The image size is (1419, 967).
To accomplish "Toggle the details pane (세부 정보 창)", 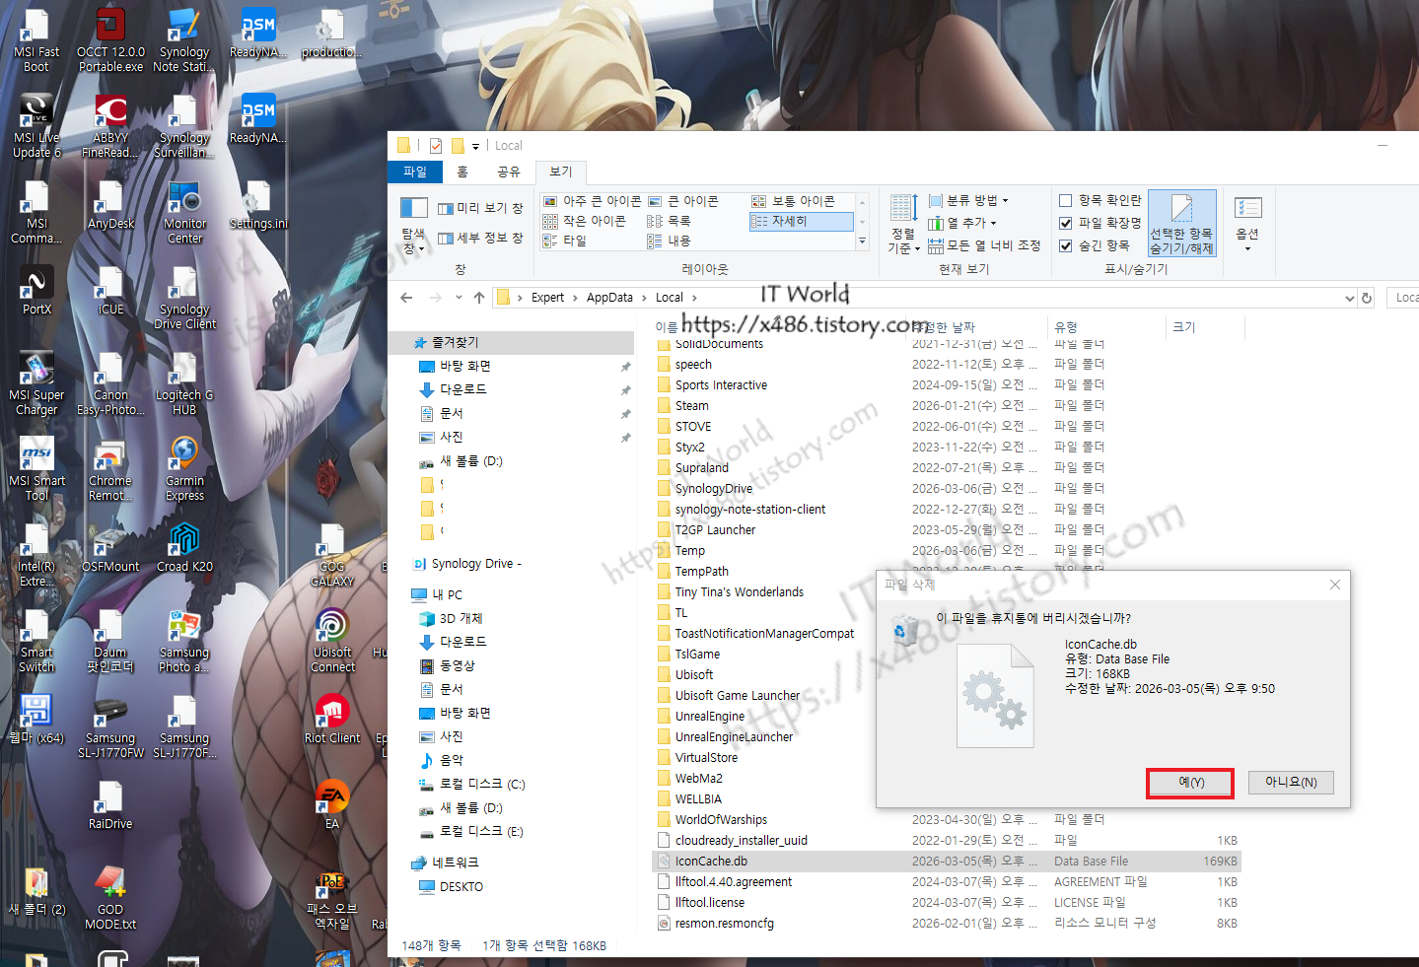I will click(480, 238).
